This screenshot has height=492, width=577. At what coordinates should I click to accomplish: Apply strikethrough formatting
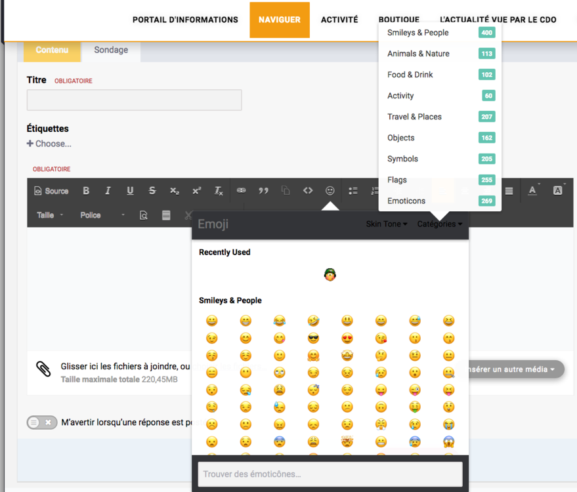(152, 191)
